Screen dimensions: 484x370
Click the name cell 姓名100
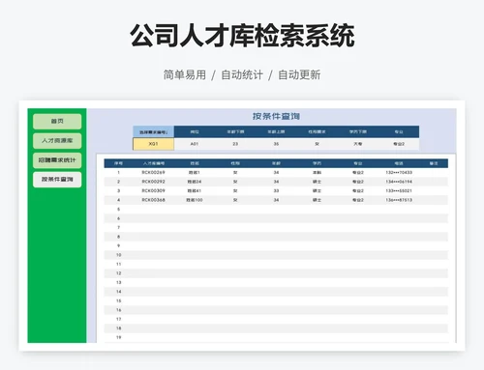(195, 200)
